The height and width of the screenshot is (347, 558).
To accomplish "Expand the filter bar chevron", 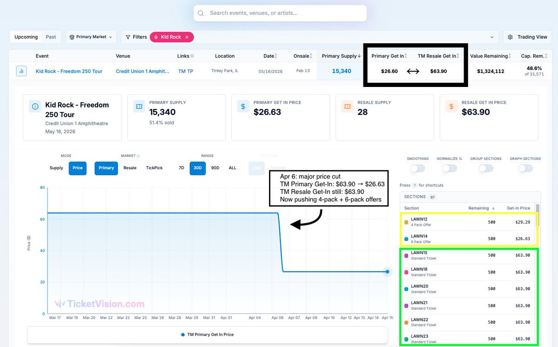I will click(x=492, y=37).
